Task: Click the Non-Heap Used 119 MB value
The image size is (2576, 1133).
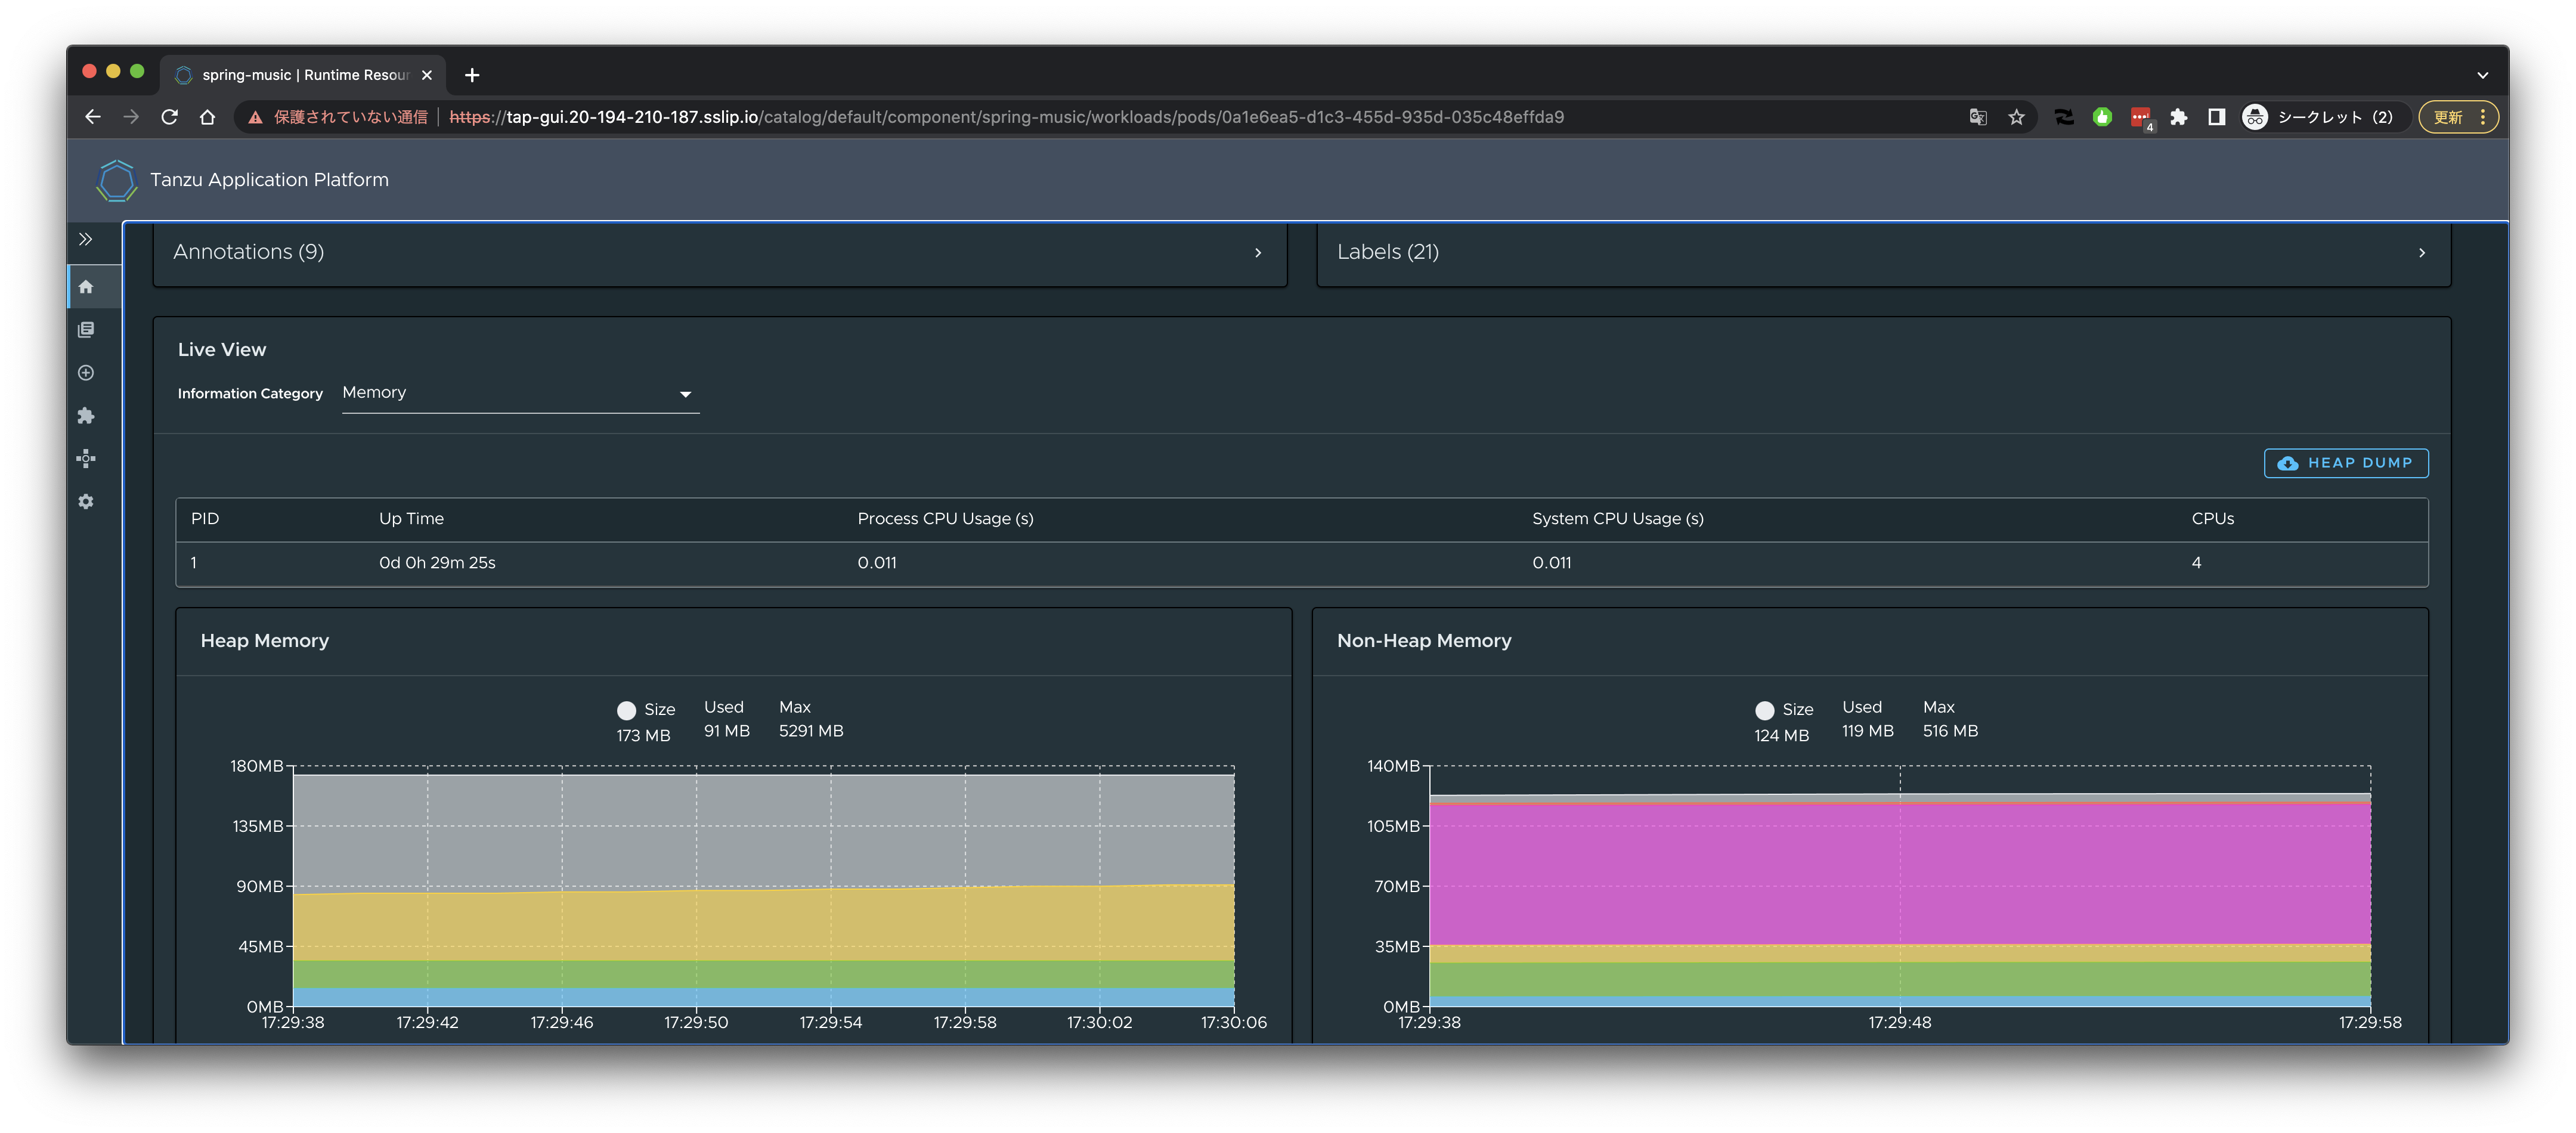Action: 1867,731
